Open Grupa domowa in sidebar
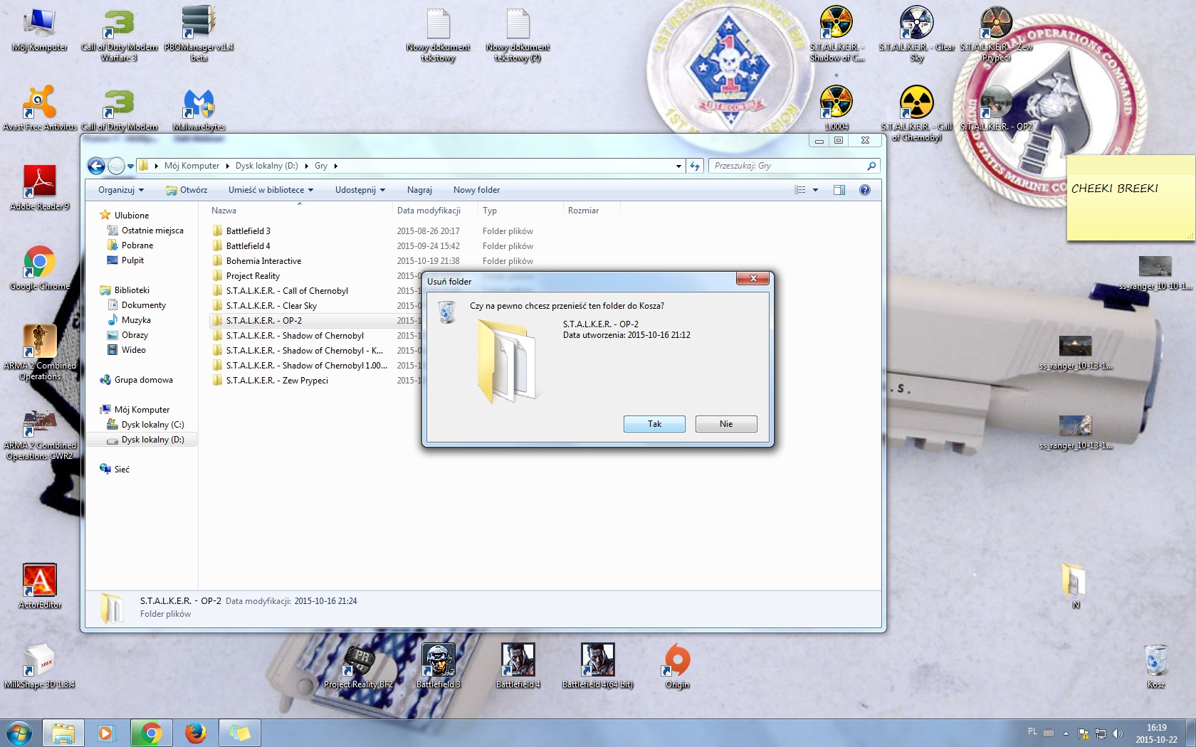Viewport: 1196px width, 747px height. click(x=137, y=380)
